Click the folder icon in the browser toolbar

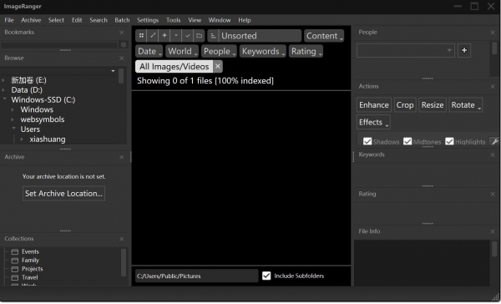pyautogui.click(x=199, y=36)
